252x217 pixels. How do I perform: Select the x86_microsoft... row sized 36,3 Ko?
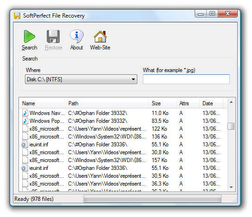(123, 184)
